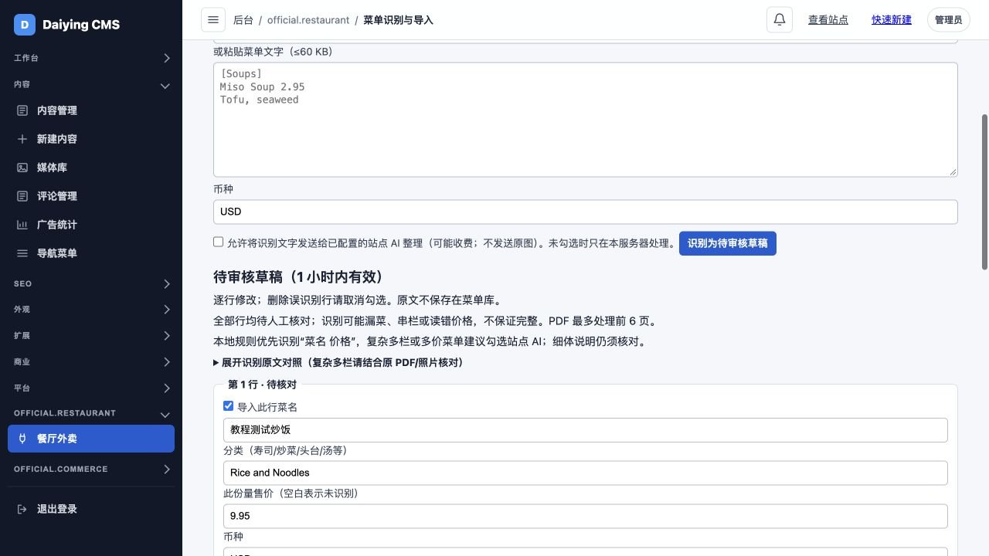Click the price field 9.95
Viewport: 989px width, 556px height.
click(586, 517)
